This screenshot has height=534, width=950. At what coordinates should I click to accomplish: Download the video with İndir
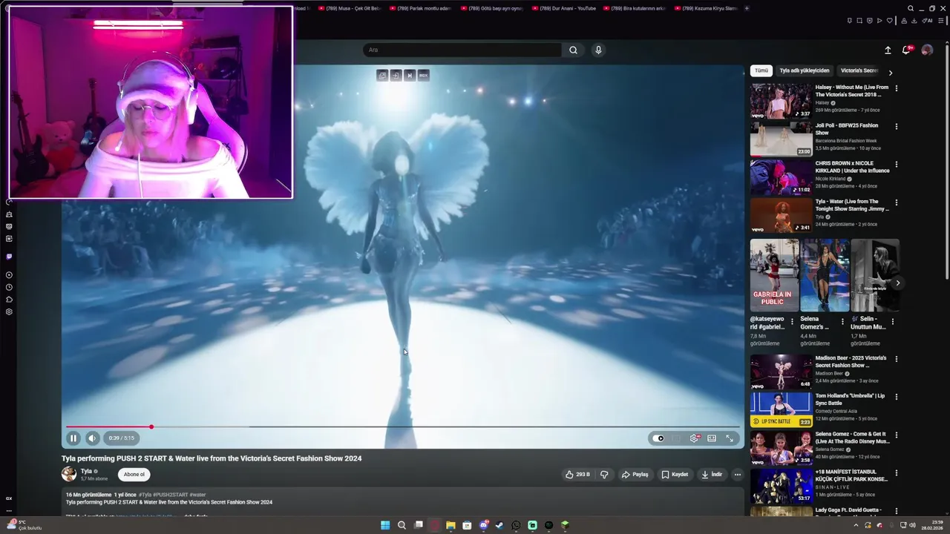tap(711, 475)
